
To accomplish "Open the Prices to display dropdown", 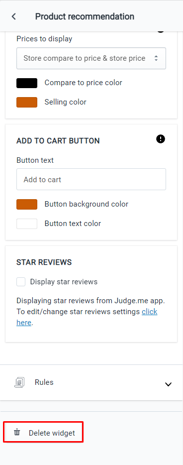I will pyautogui.click(x=91, y=58).
